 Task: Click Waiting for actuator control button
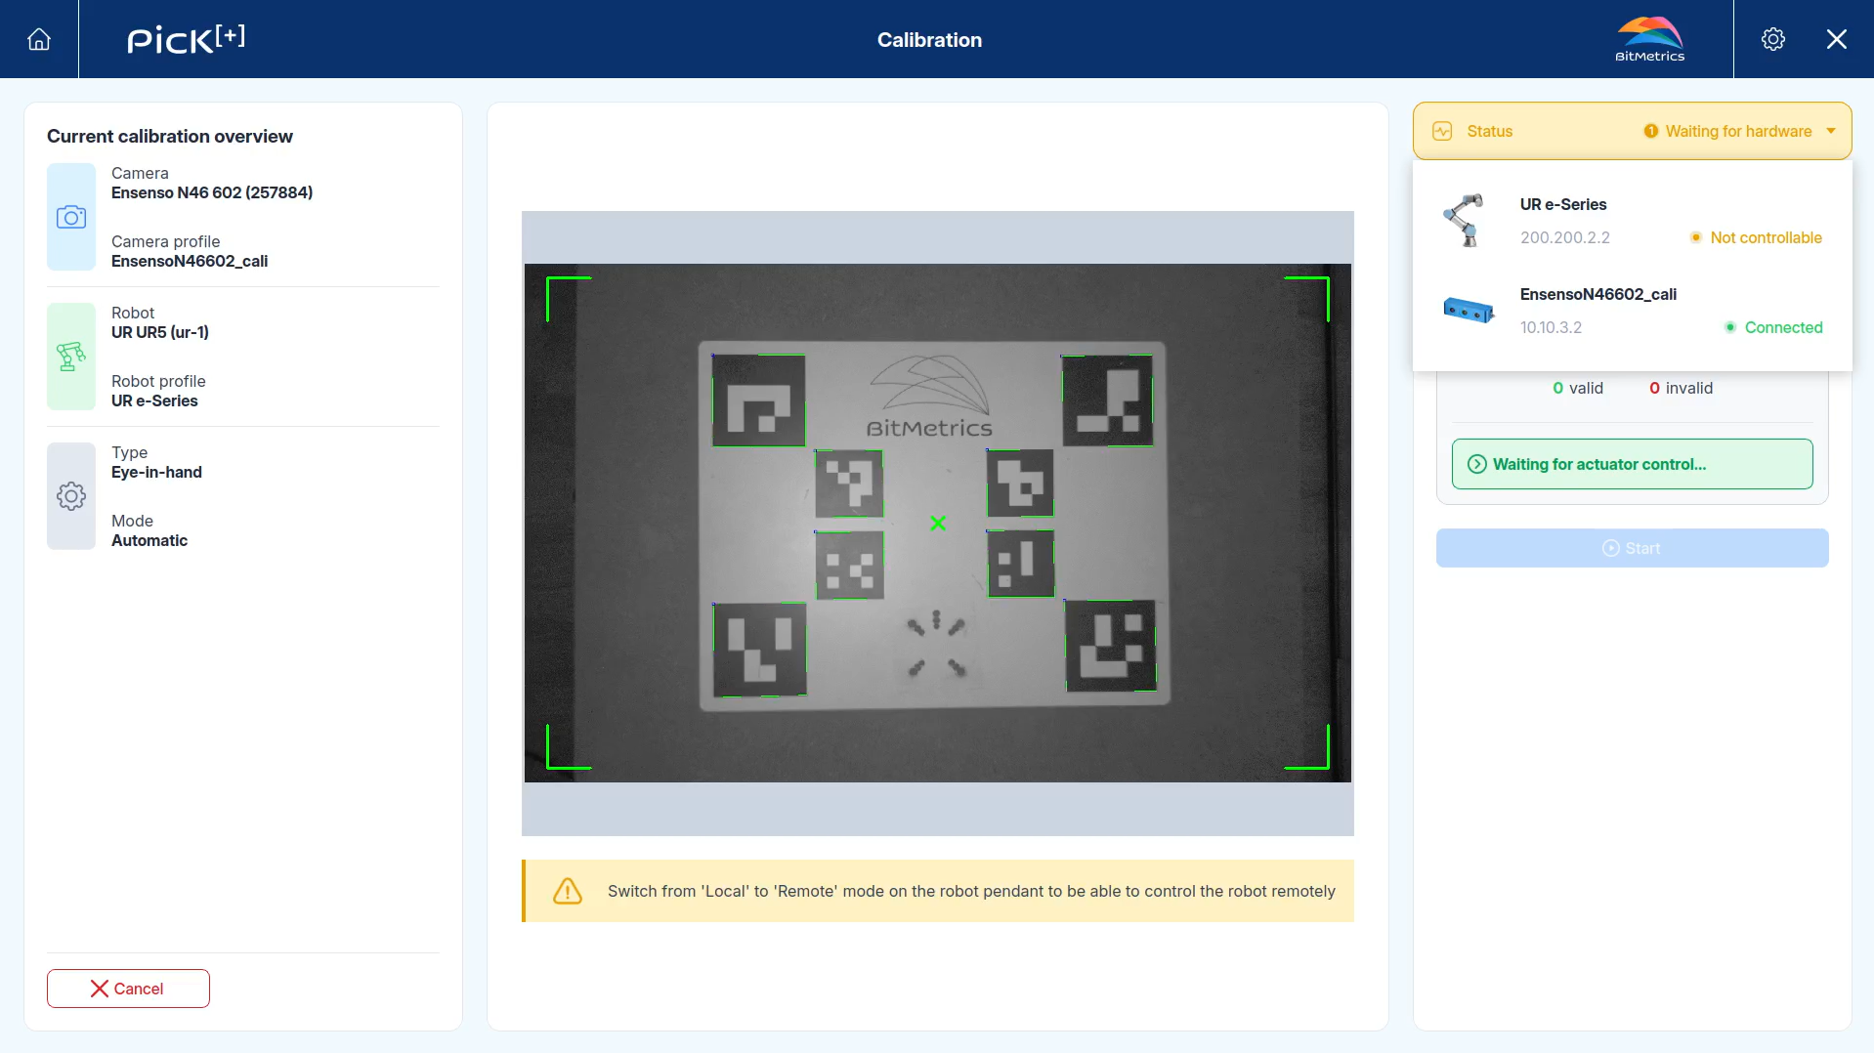tap(1632, 464)
